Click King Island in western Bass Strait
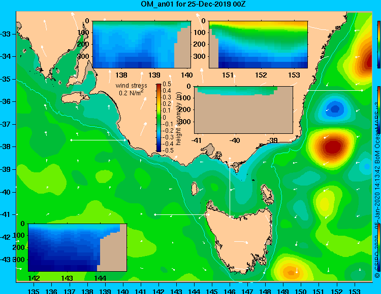Viewport: 381px width, 294px height. point(194,189)
